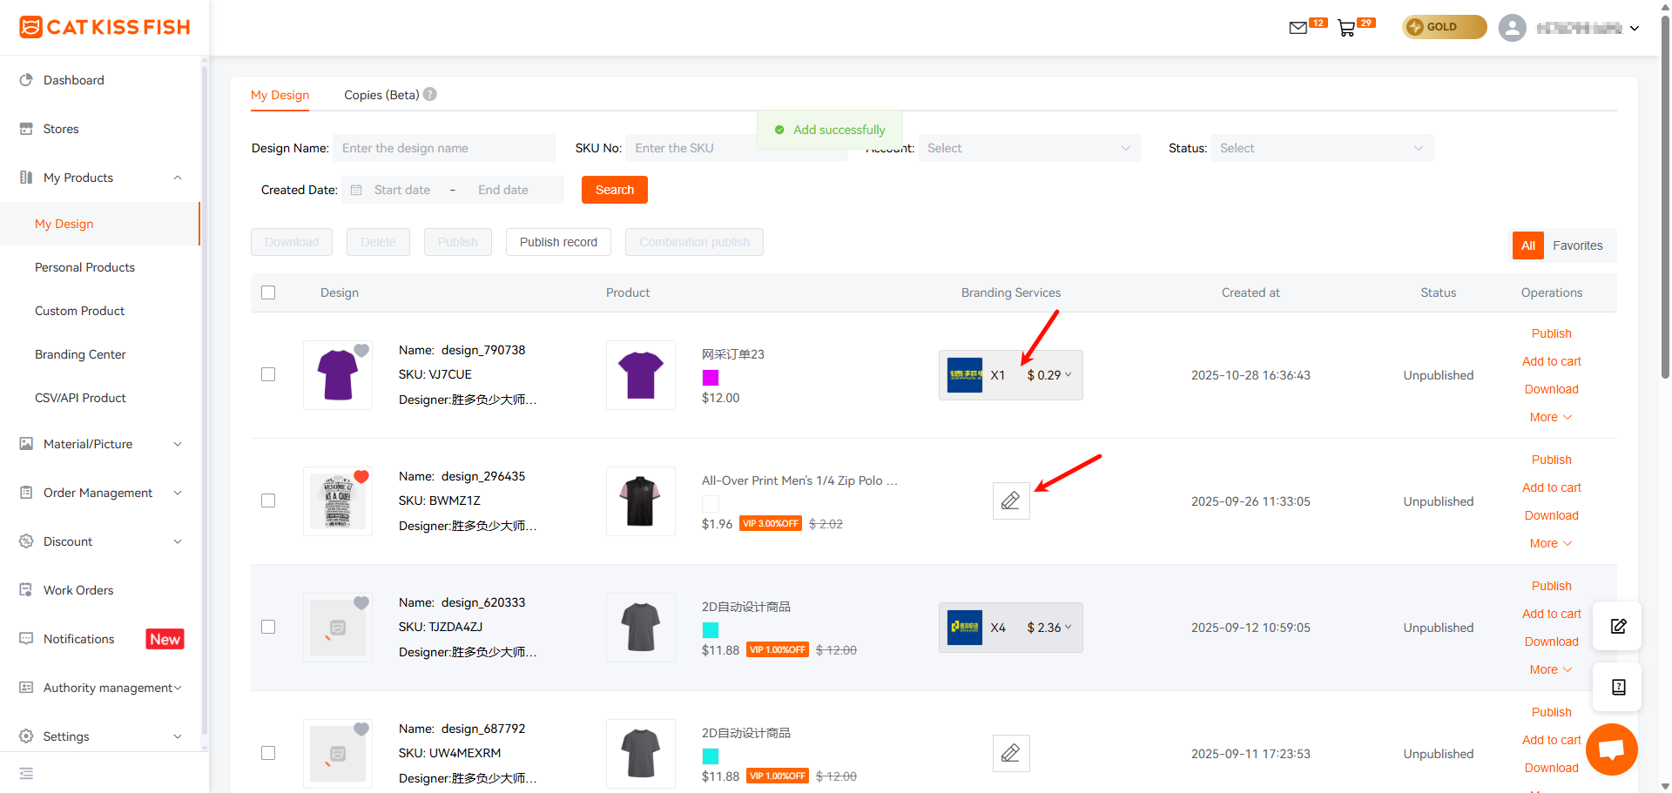Check the box for design_790738 row

[268, 374]
